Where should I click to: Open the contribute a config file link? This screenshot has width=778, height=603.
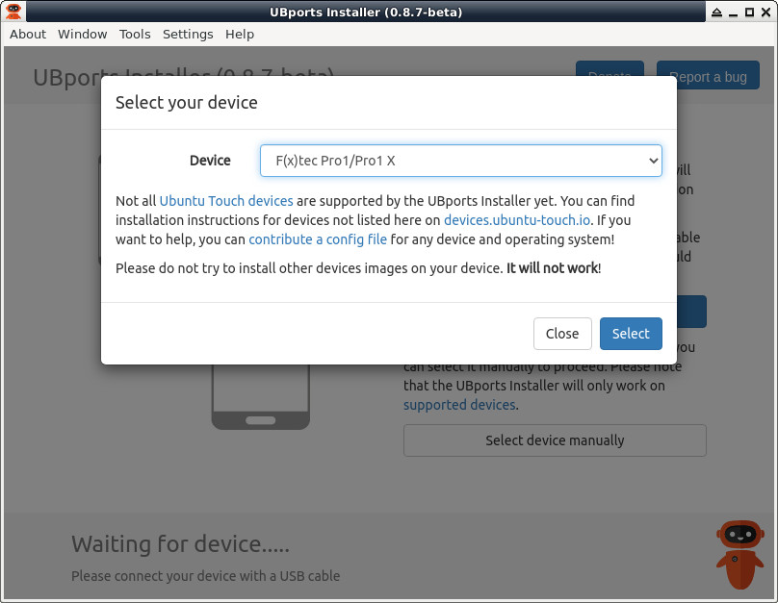point(318,239)
